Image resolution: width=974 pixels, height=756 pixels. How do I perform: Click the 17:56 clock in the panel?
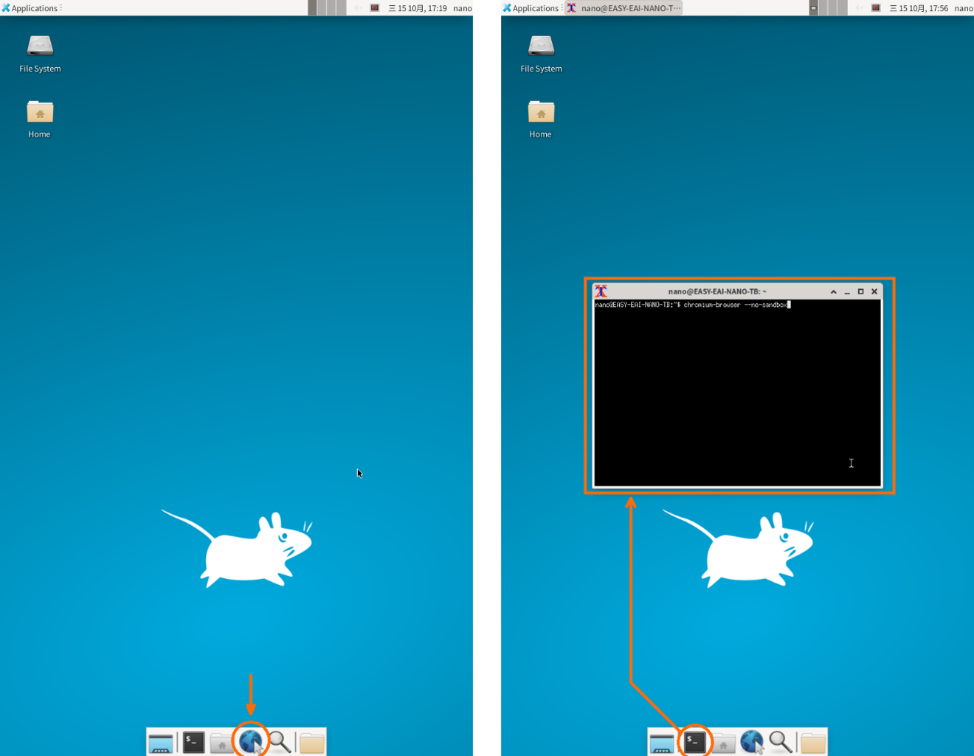pyautogui.click(x=919, y=8)
